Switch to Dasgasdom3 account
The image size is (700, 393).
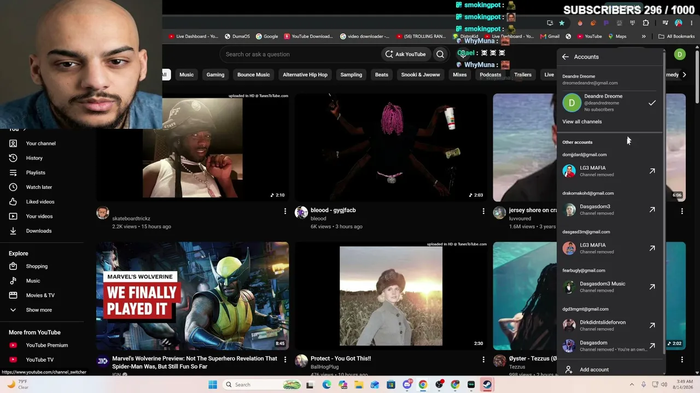pos(609,210)
